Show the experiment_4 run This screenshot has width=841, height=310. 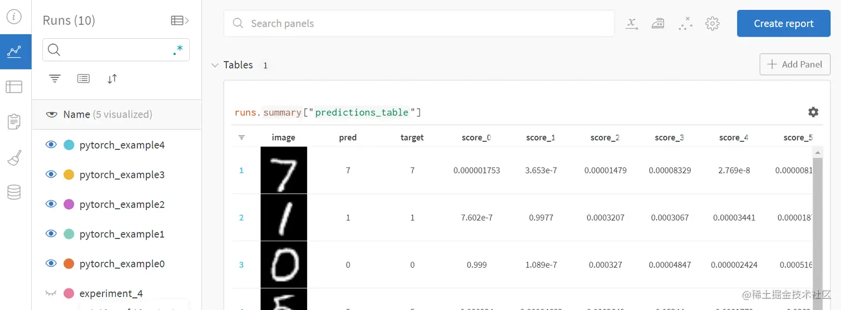tap(51, 293)
